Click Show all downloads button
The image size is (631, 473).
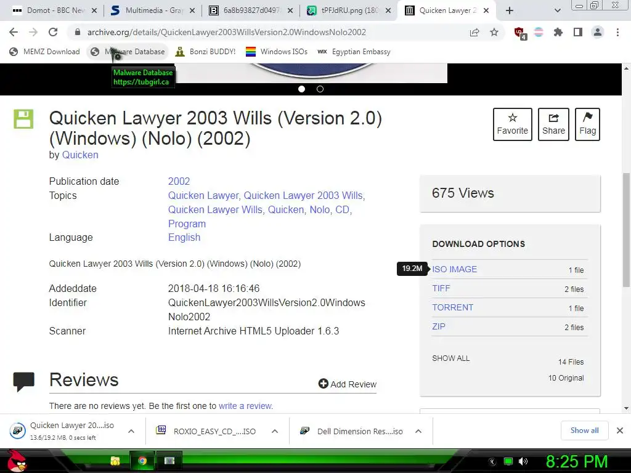coord(584,431)
